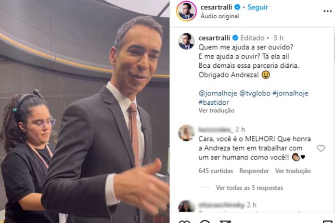This screenshot has width=335, height=223.
Task: Click the 'Áudio original' label
Action: coord(219,16)
